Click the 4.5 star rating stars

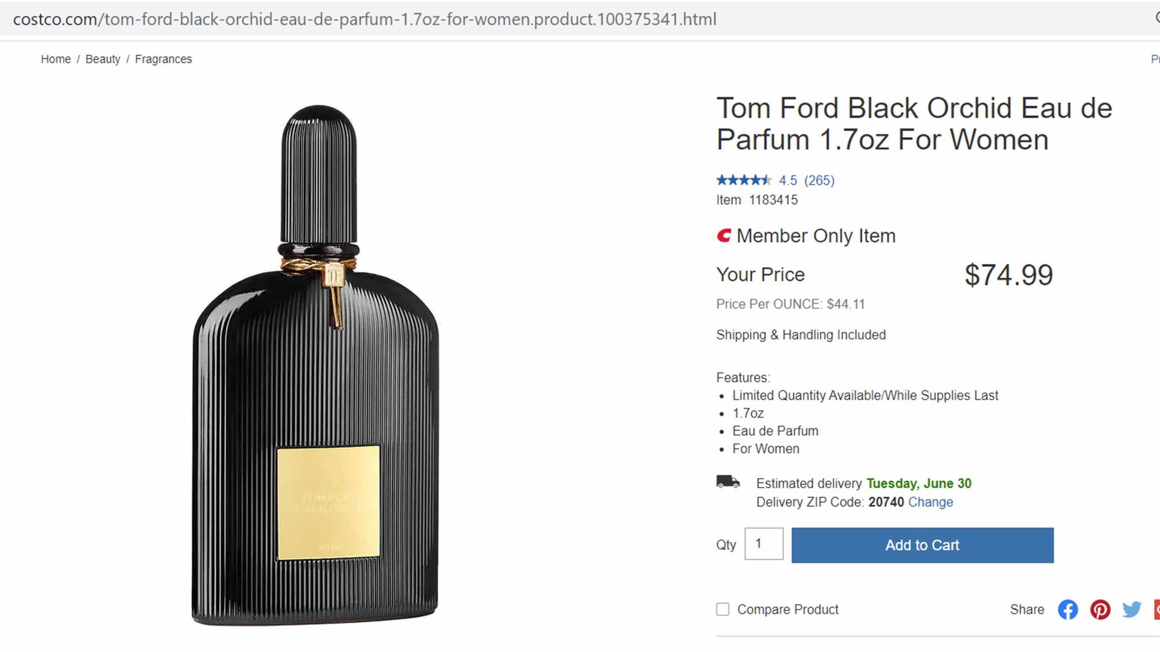click(x=744, y=180)
